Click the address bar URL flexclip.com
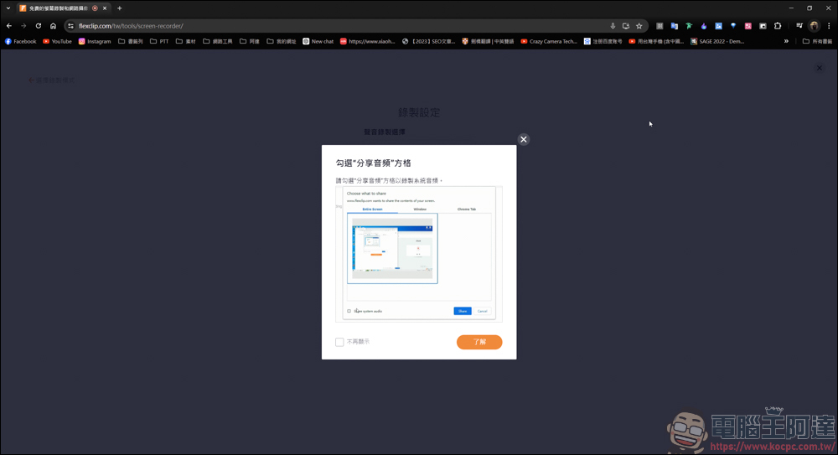The width and height of the screenshot is (838, 455). (131, 26)
